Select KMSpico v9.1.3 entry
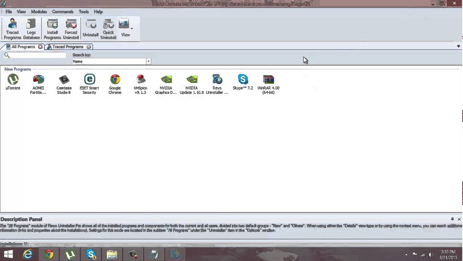This screenshot has width=463, height=261. click(x=140, y=84)
